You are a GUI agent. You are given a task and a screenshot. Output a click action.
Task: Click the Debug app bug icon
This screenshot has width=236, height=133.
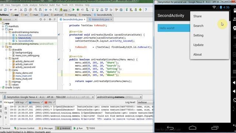coord(78,10)
